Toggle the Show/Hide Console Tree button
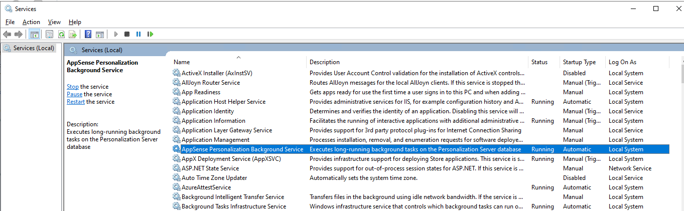 [x=35, y=34]
